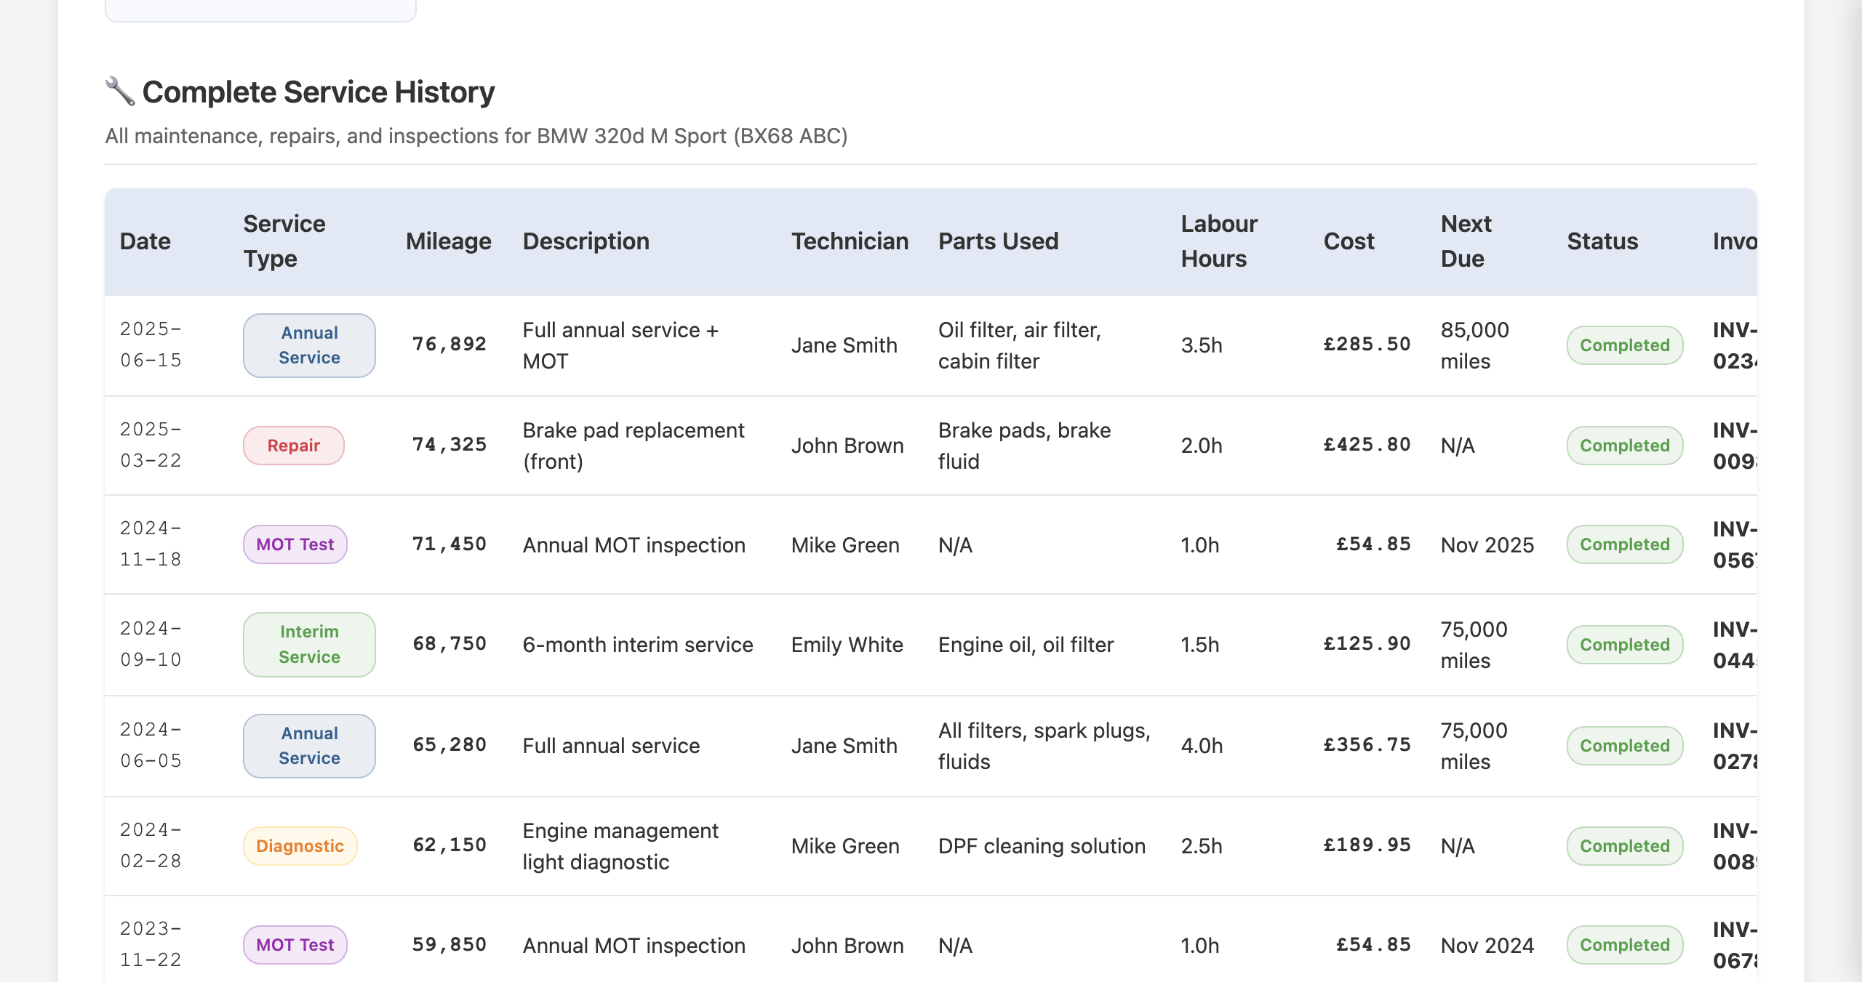Image resolution: width=1862 pixels, height=982 pixels.
Task: Click the Technician column header
Action: pos(850,241)
